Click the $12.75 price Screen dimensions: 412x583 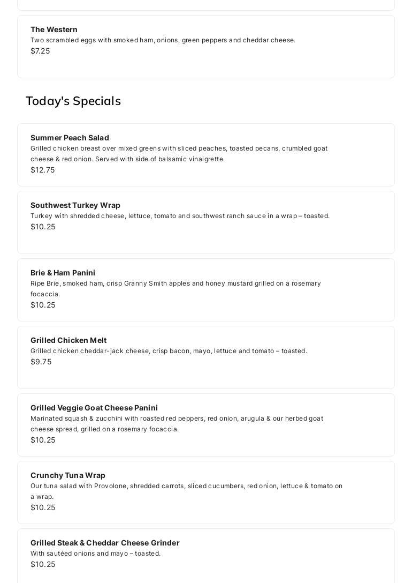tap(43, 170)
